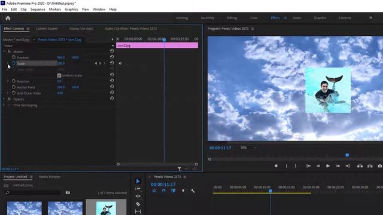Add marker in Program monitor

pos(276,166)
